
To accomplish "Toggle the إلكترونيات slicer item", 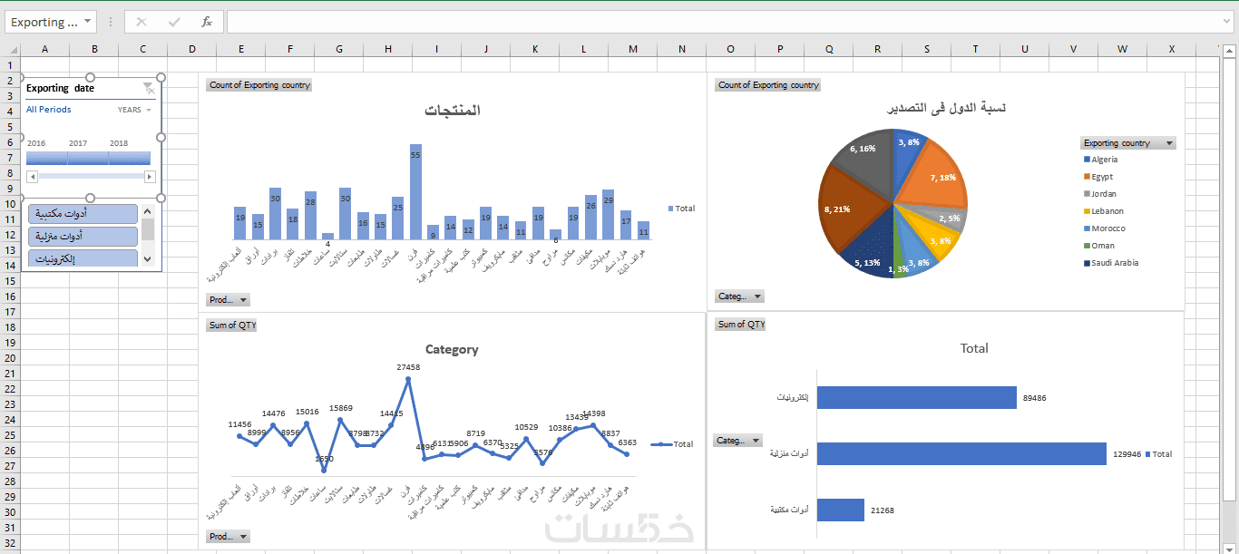I will [x=83, y=258].
